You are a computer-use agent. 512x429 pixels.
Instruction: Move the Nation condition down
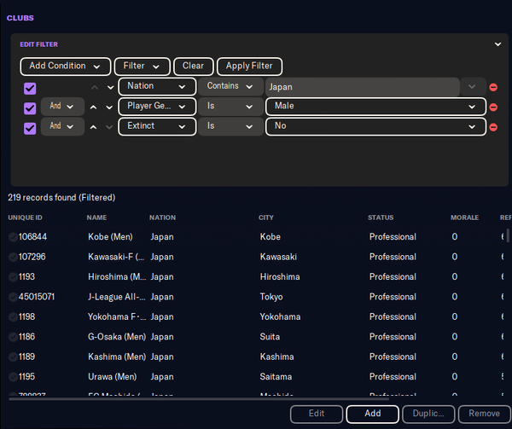click(x=108, y=87)
